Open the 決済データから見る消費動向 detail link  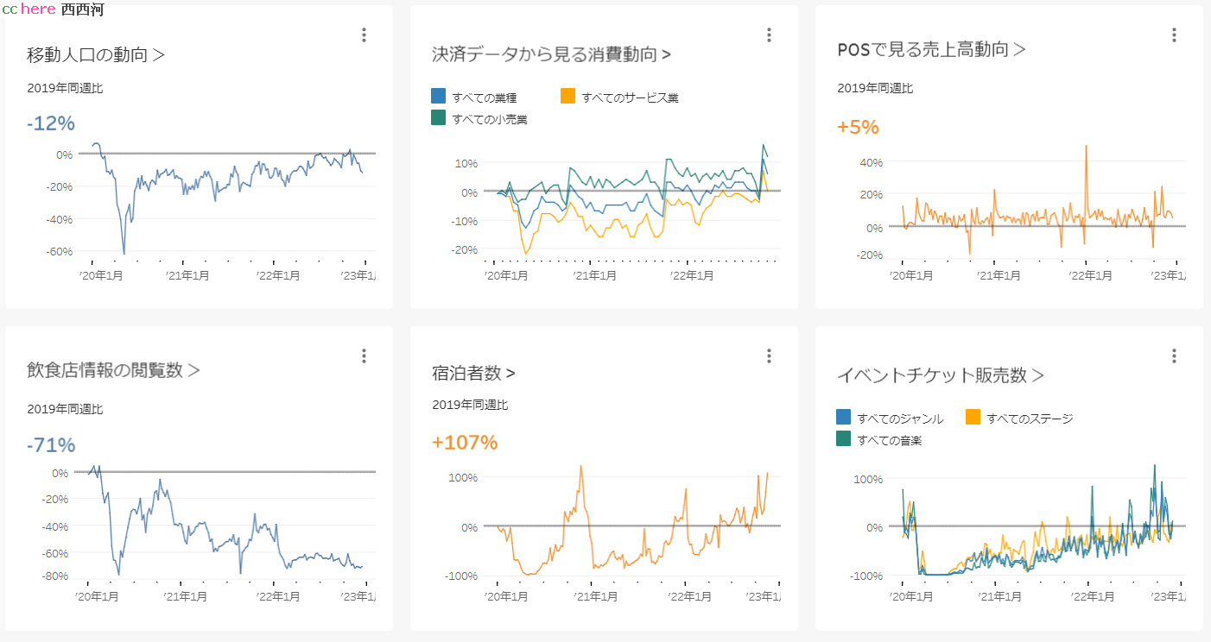551,54
